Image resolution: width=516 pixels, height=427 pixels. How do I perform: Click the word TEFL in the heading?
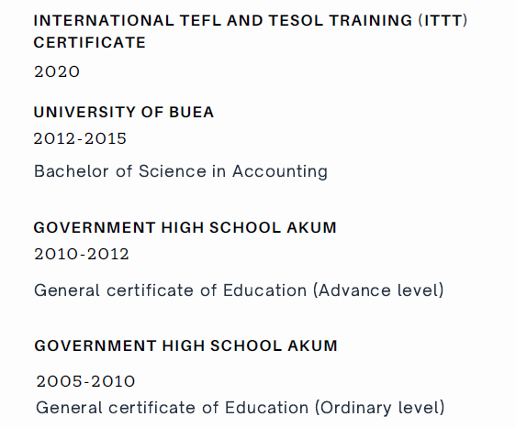point(200,21)
